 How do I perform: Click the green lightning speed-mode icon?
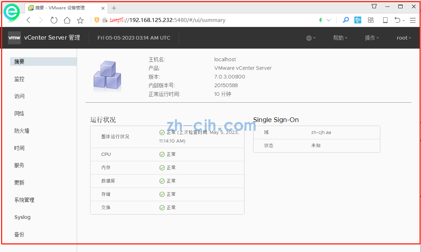(x=320, y=20)
